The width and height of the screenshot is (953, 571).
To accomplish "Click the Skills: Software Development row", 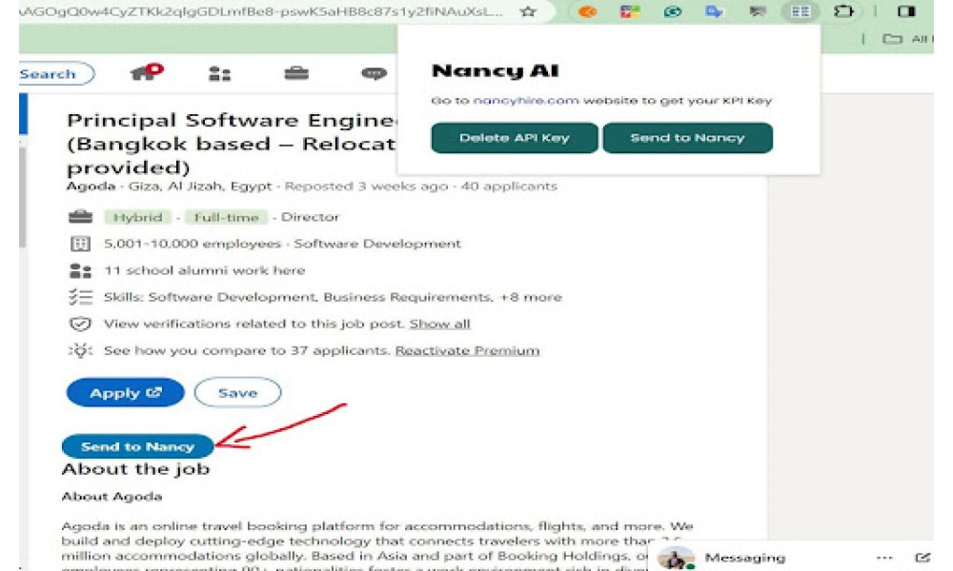I will [333, 297].
